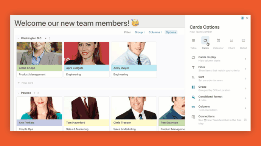
Task: Open April Ludgate's card photo
Action: 87,53
